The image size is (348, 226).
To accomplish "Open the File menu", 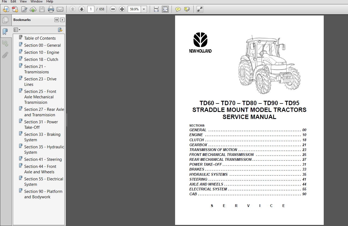I will 4,2.
